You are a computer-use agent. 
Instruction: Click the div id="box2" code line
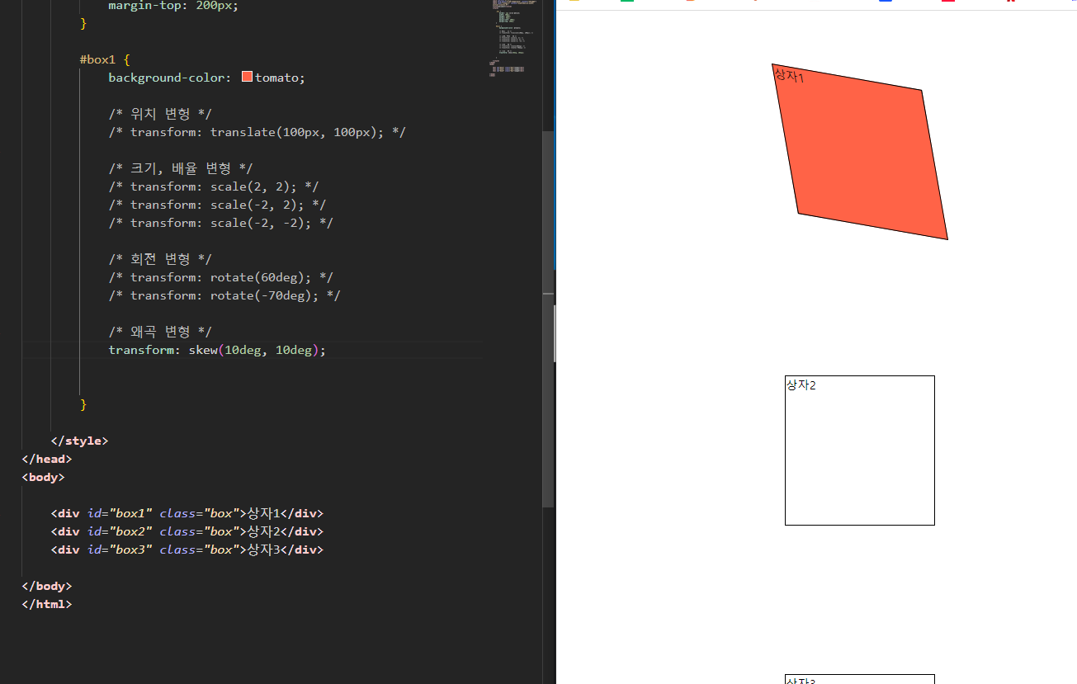[x=187, y=531]
